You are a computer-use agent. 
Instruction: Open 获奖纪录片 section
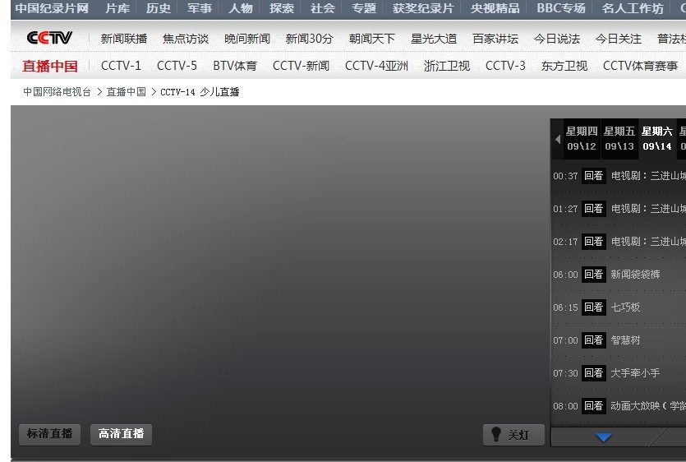(423, 8)
